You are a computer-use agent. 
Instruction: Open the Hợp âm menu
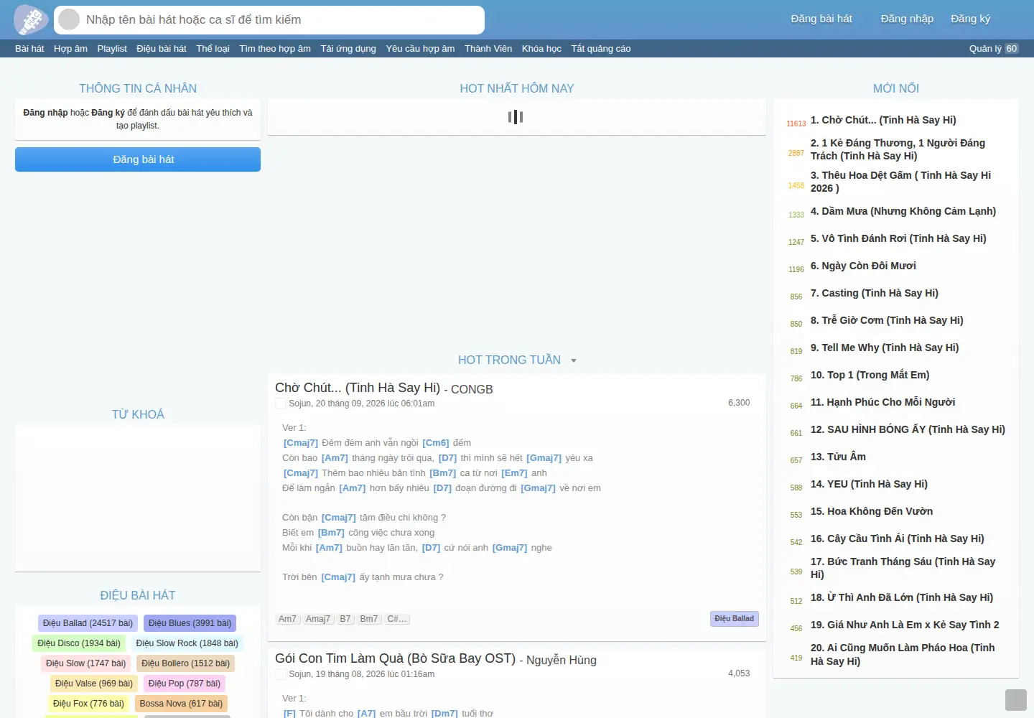point(70,49)
